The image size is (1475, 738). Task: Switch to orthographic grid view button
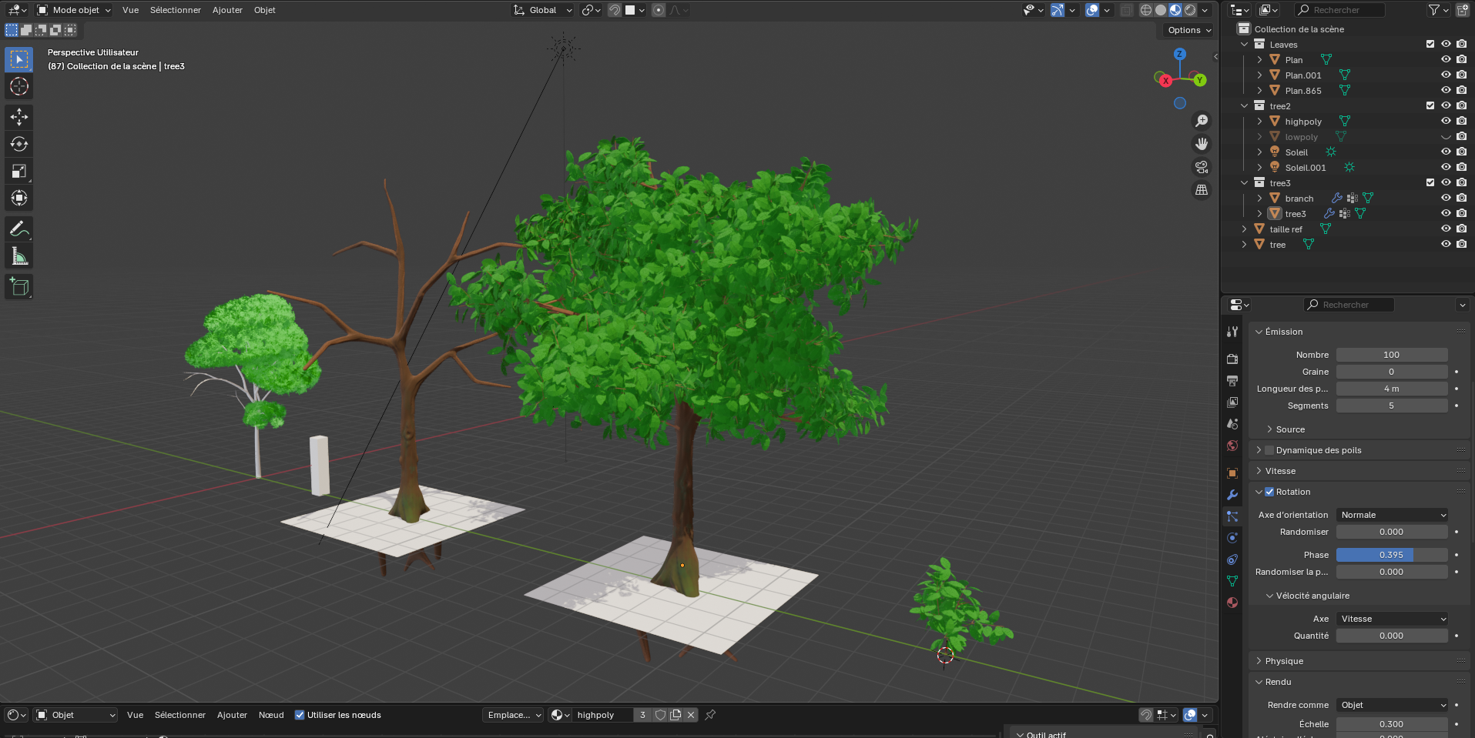(1201, 190)
